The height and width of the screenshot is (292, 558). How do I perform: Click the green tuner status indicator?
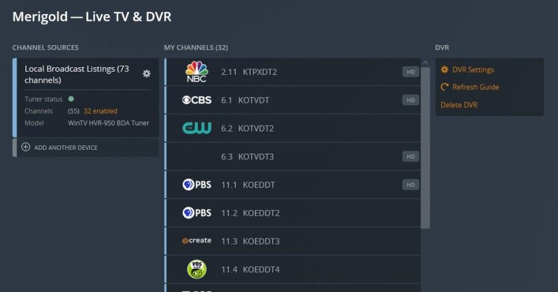pos(71,99)
